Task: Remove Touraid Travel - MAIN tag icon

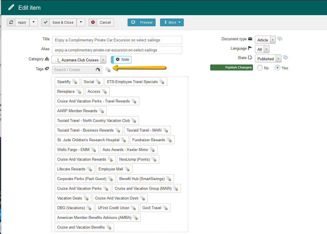Action: pyautogui.click(x=165, y=130)
